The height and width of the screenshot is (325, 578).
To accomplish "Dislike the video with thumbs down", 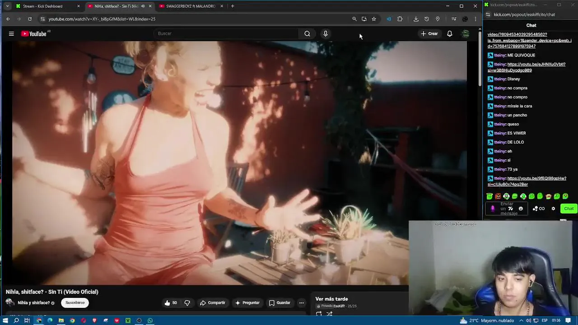I will click(187, 303).
